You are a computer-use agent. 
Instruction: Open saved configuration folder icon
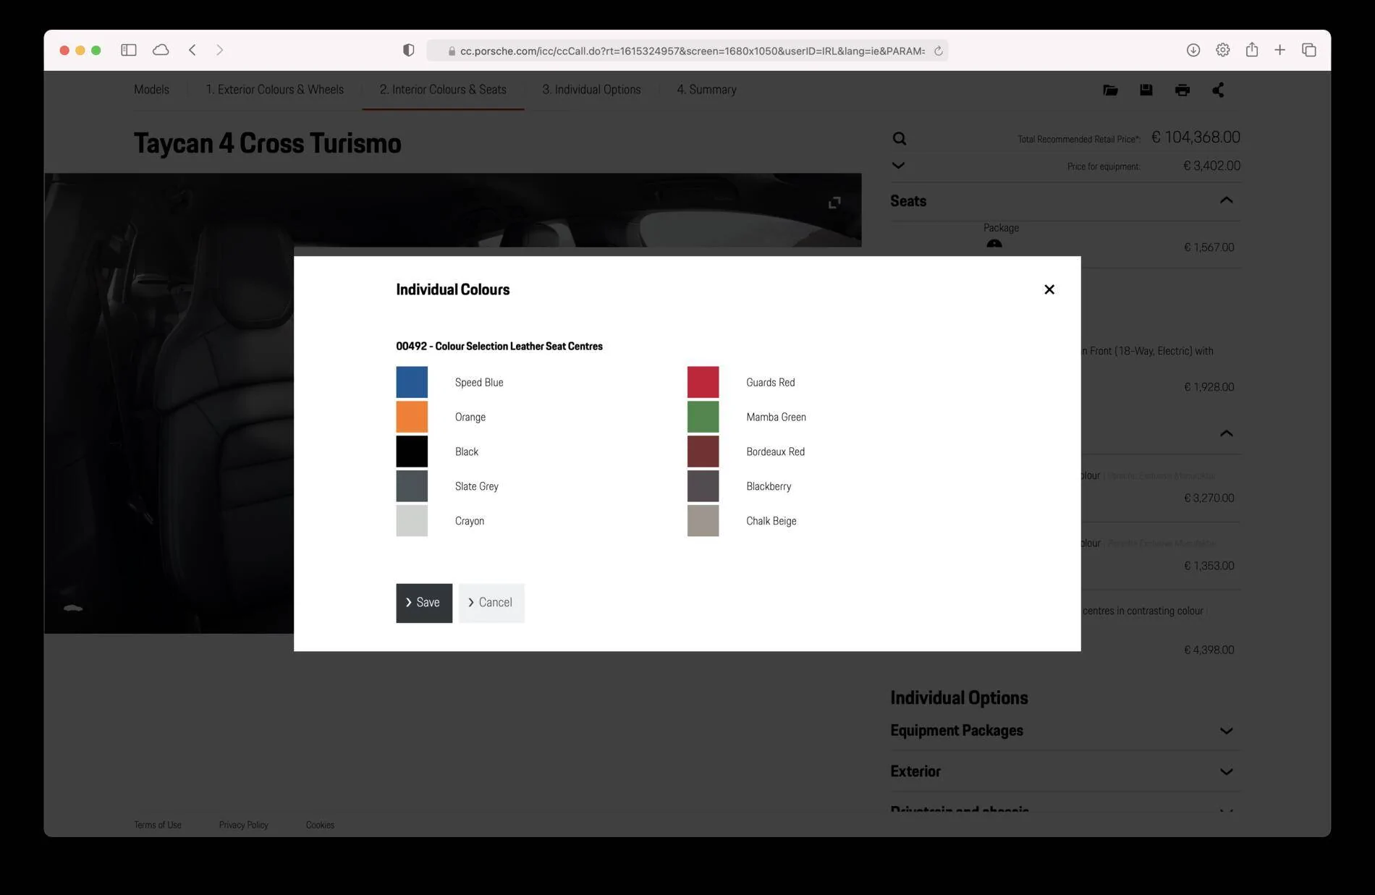click(1110, 90)
